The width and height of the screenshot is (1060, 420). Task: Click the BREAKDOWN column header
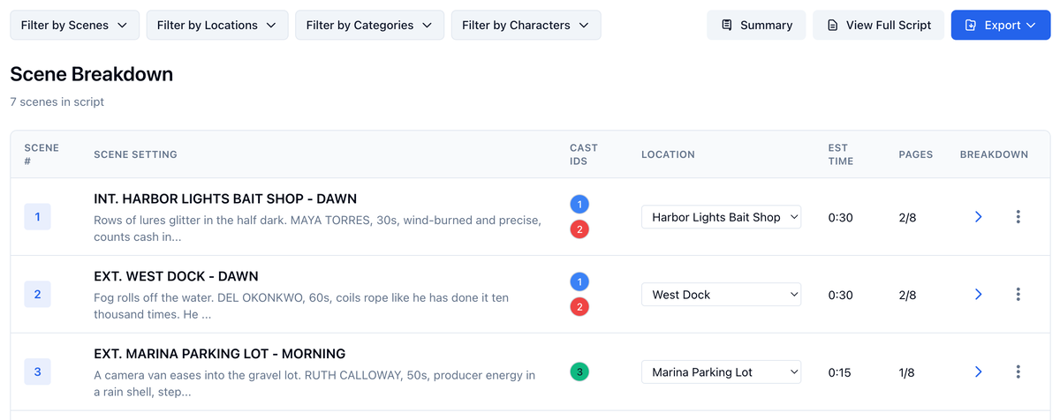(994, 154)
